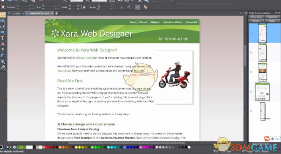Click the Xara Web Designer heading text
This screenshot has height=154, width=281.
click(x=97, y=34)
